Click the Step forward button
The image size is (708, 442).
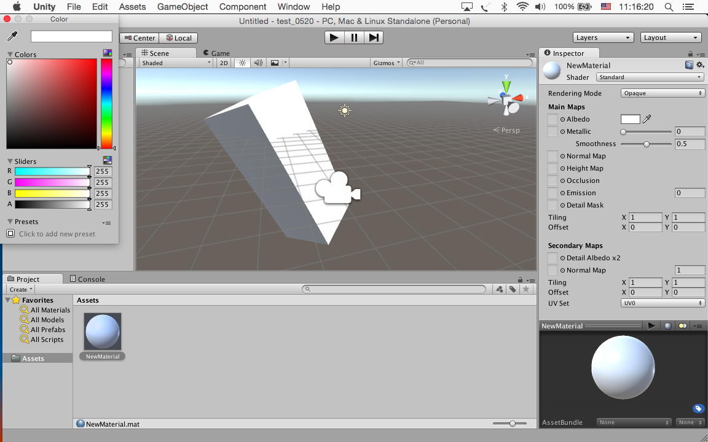pos(373,37)
